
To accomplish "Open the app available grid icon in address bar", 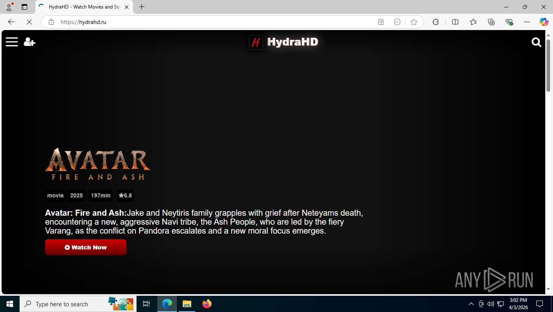I will [x=381, y=22].
